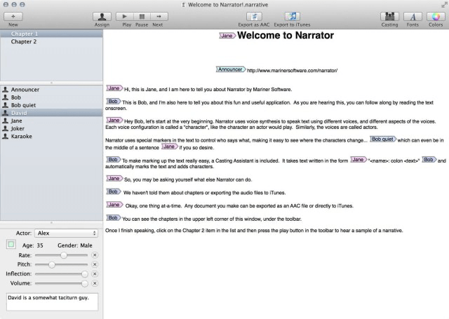Click the New toolbar button

point(13,17)
